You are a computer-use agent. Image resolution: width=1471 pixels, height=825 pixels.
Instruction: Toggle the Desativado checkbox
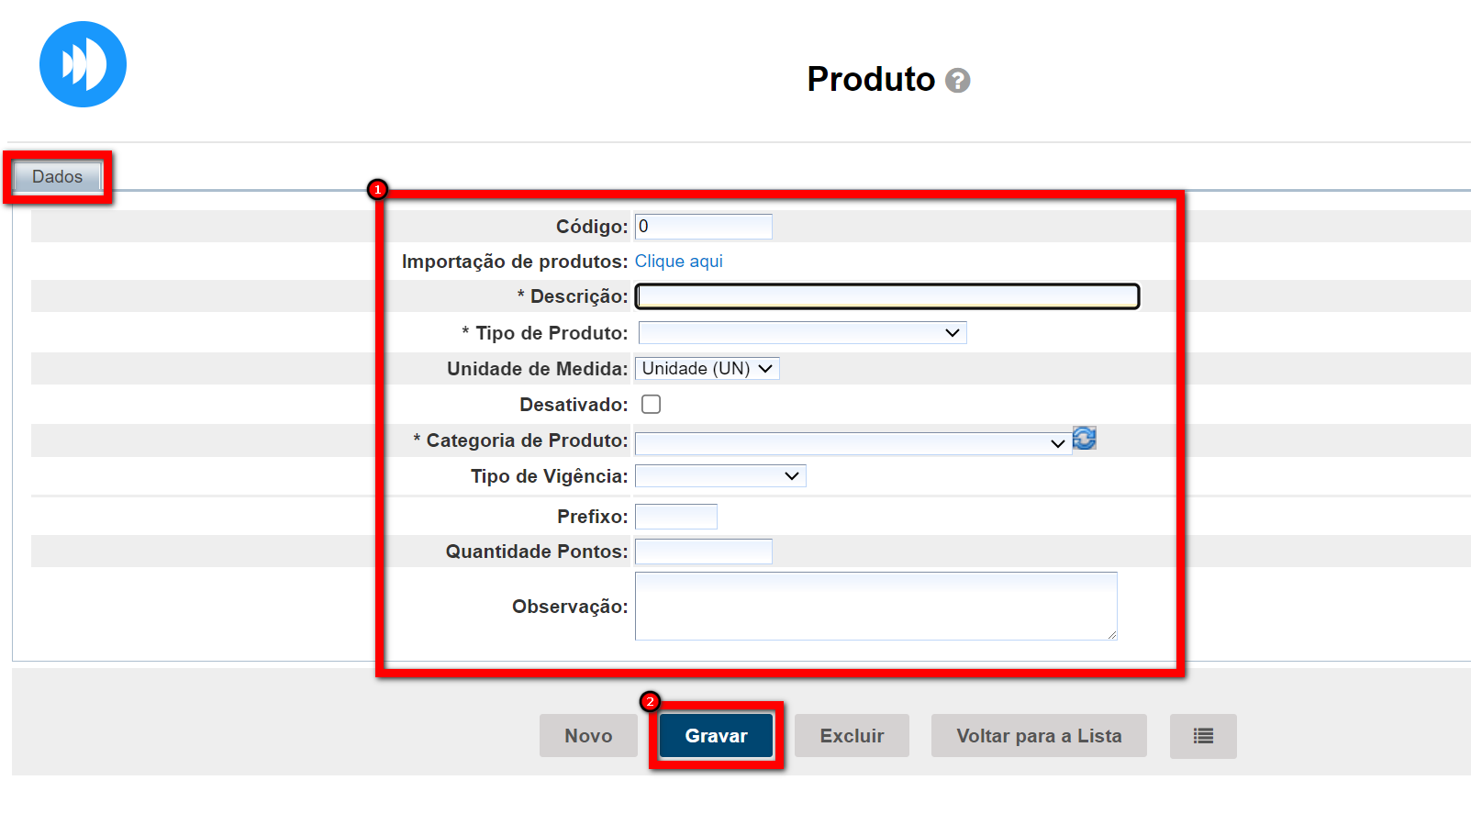[651, 405]
